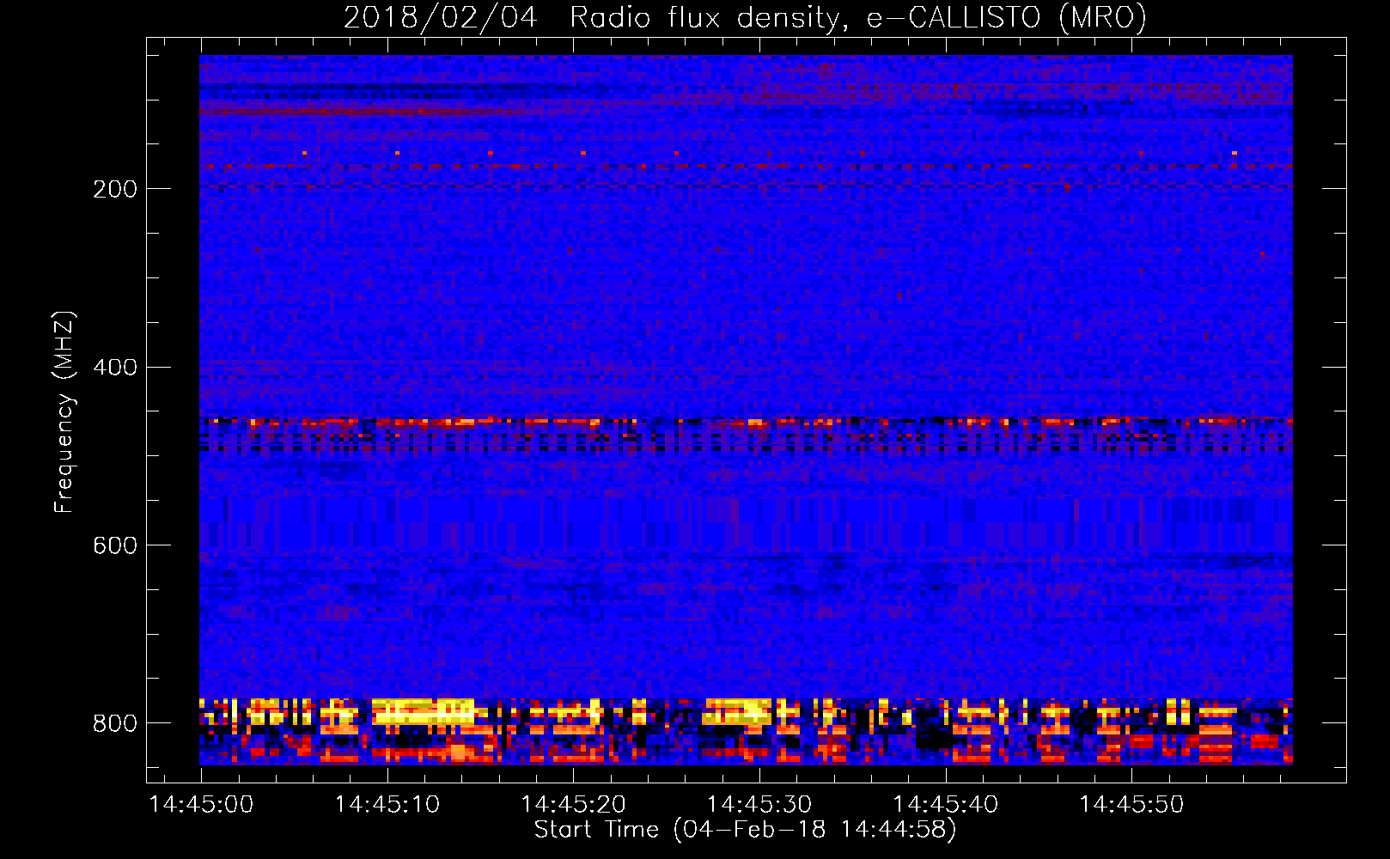This screenshot has height=859, width=1390.
Task: Click the 14:45:30 time tick label
Action: (759, 805)
